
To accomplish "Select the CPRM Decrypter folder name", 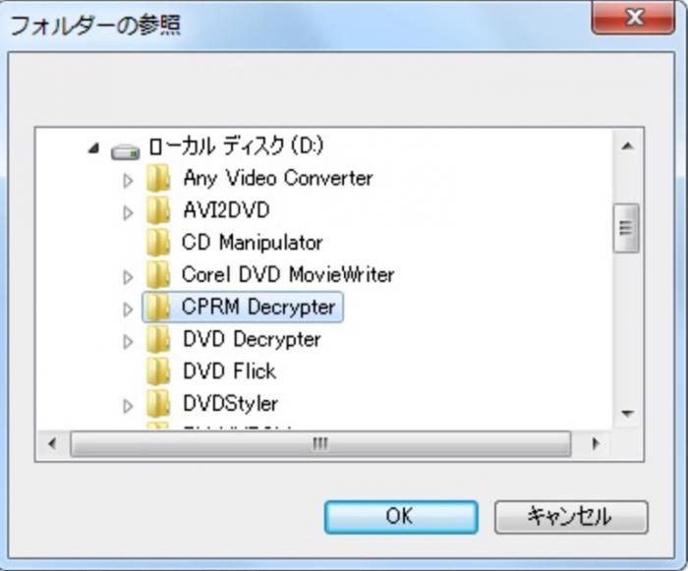I will click(x=258, y=307).
